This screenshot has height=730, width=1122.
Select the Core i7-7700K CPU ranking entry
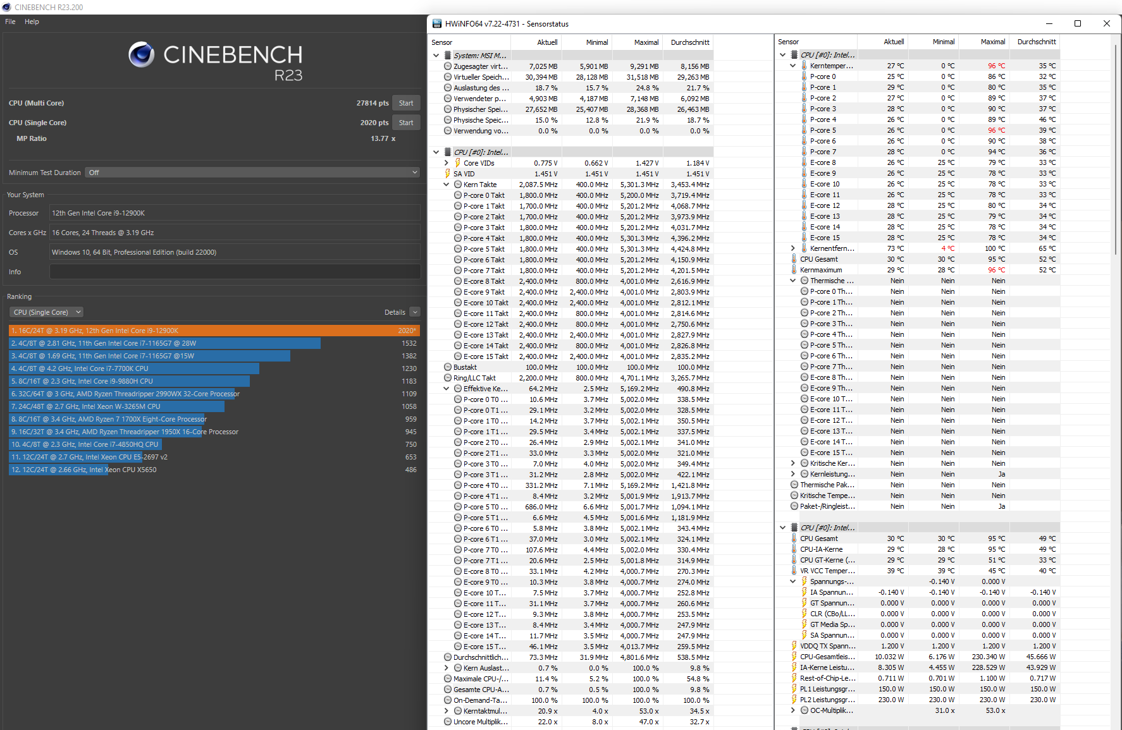(x=214, y=368)
